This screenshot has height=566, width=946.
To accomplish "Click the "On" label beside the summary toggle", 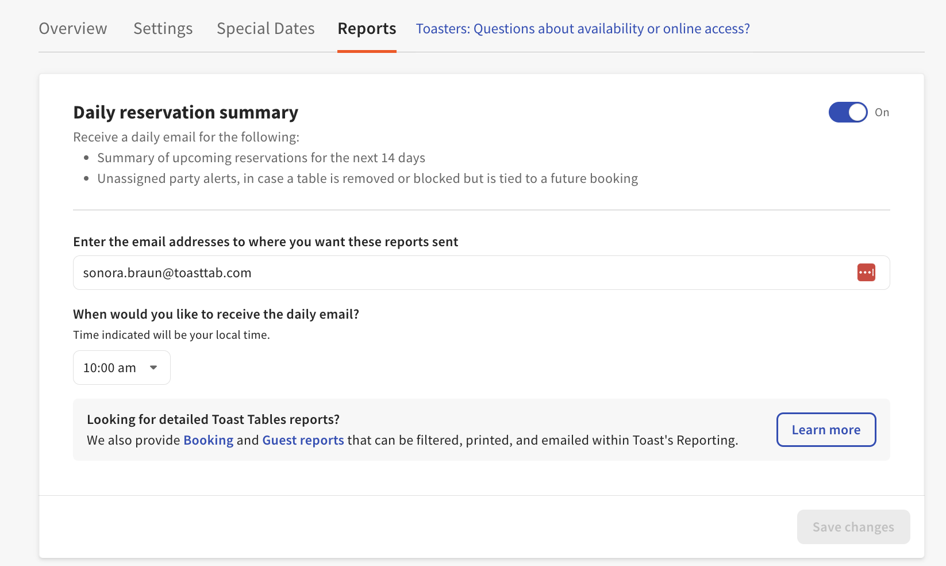I will 882,112.
